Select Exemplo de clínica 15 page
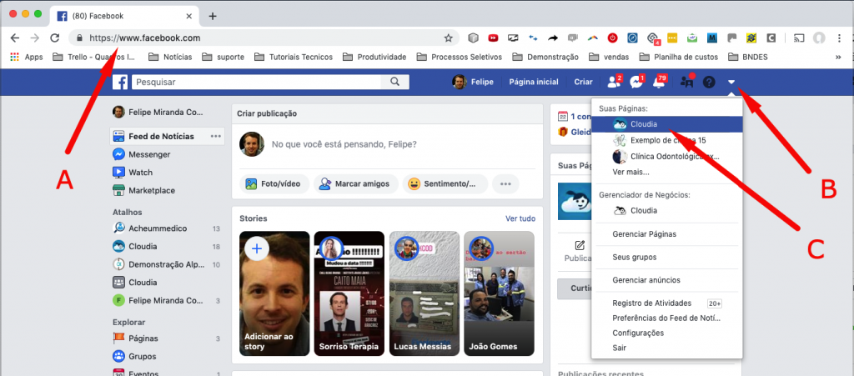854x376 pixels. tap(667, 140)
